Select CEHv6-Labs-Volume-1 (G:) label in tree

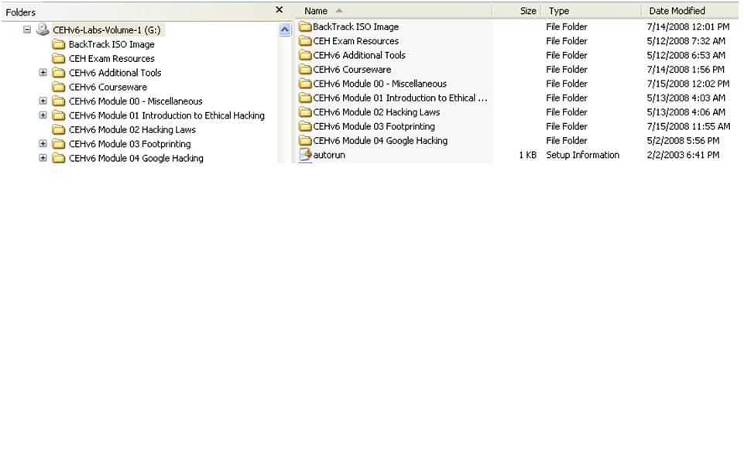[x=107, y=30]
